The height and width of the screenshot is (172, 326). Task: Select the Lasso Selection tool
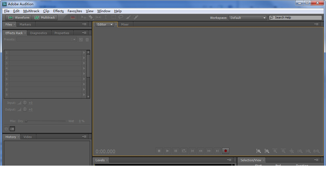pos(121,17)
